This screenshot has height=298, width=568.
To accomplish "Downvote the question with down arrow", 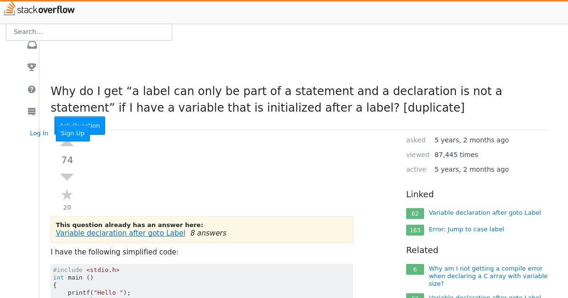I will tap(67, 177).
